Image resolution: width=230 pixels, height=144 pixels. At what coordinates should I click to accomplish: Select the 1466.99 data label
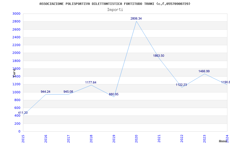coord(204,71)
